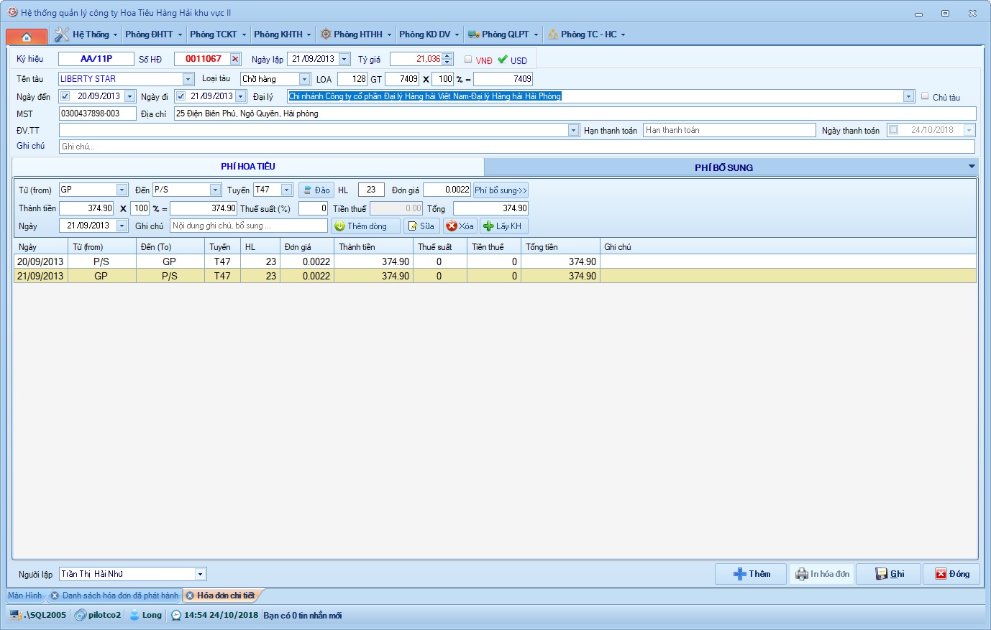Screen dimensions: 991x630
Task: Delete the row with Xóa button
Action: pos(460,226)
